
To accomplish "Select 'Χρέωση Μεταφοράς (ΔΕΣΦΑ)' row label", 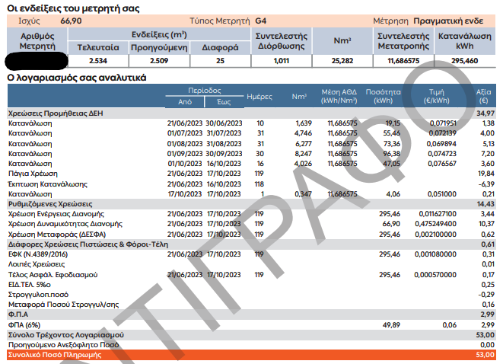I will click(x=57, y=235).
